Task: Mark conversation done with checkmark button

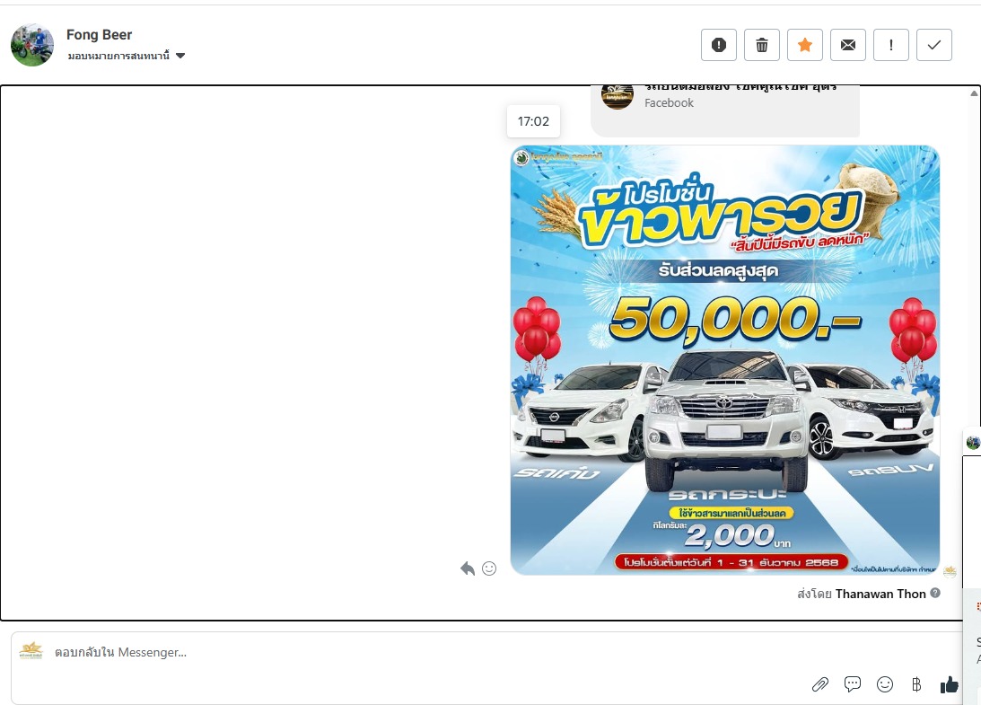Action: tap(934, 45)
